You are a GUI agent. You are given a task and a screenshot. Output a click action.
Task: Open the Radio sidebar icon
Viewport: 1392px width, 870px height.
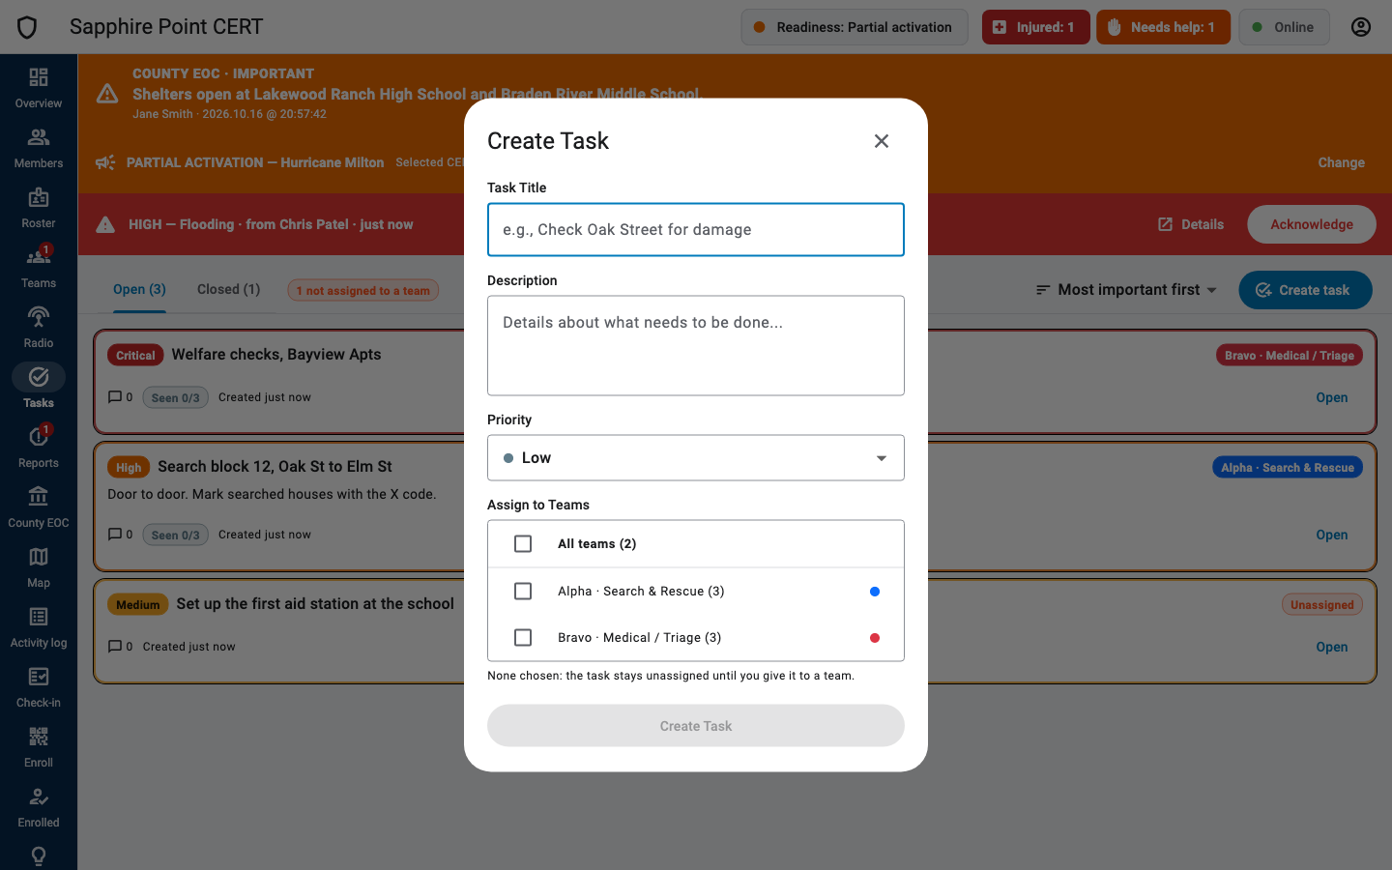(39, 317)
